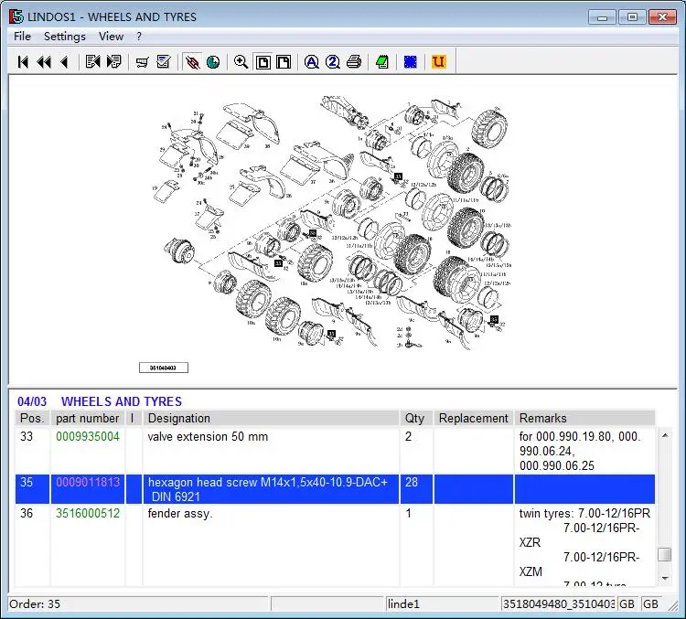The width and height of the screenshot is (686, 619).
Task: Open the ? help menu
Action: tap(139, 37)
